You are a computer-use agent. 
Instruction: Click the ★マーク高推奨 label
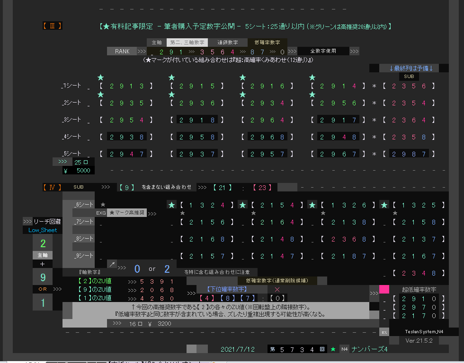point(127,213)
